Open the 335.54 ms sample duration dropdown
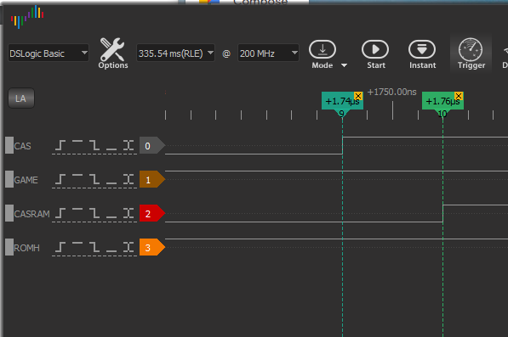508x337 pixels. click(175, 53)
